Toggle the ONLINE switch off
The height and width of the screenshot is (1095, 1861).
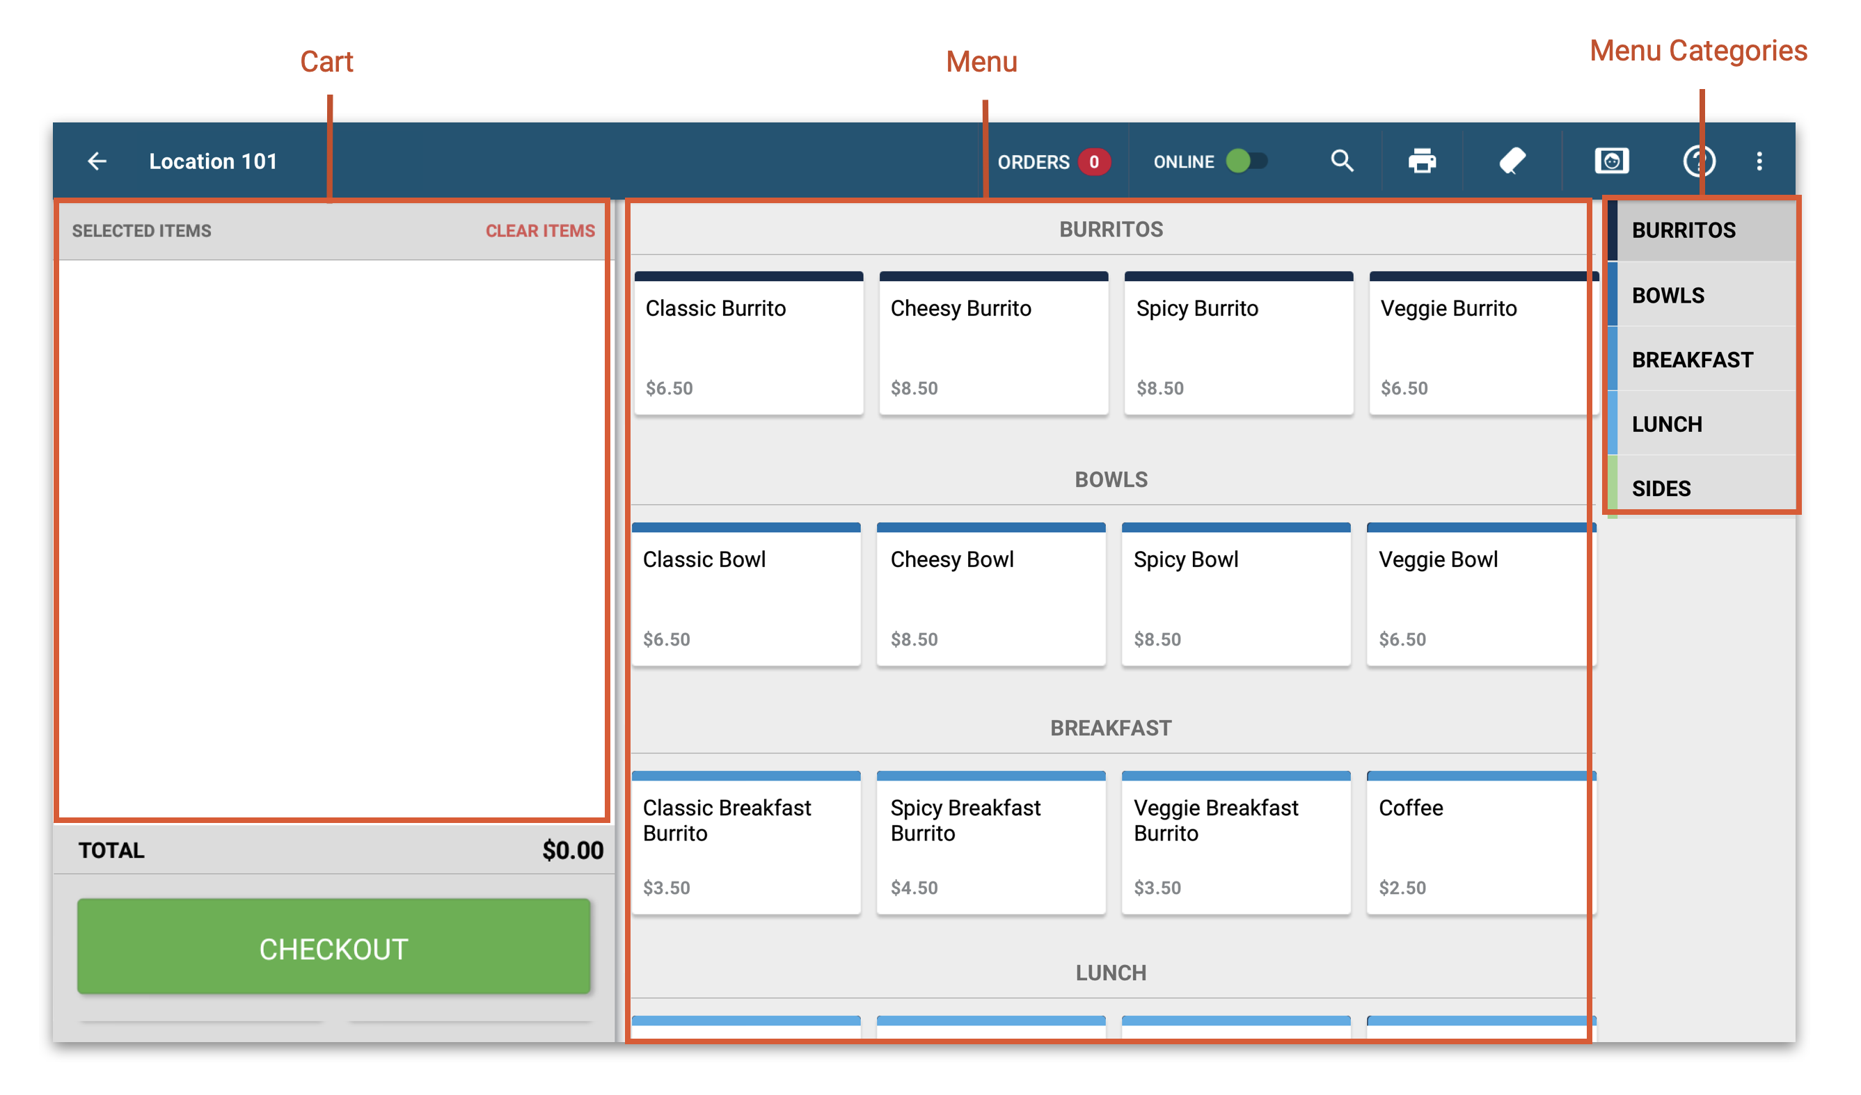point(1246,161)
